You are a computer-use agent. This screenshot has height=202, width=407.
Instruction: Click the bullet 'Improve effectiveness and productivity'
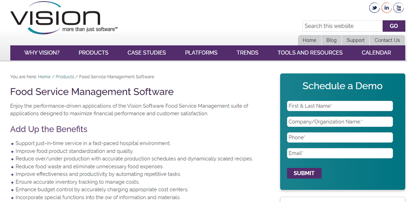pyautogui.click(x=98, y=174)
